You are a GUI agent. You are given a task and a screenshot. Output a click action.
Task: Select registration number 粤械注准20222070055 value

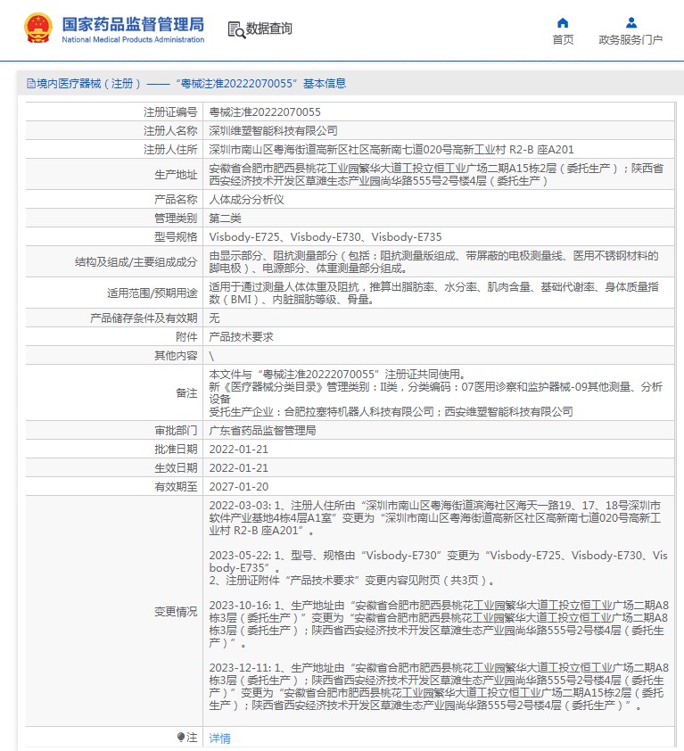pyautogui.click(x=265, y=112)
